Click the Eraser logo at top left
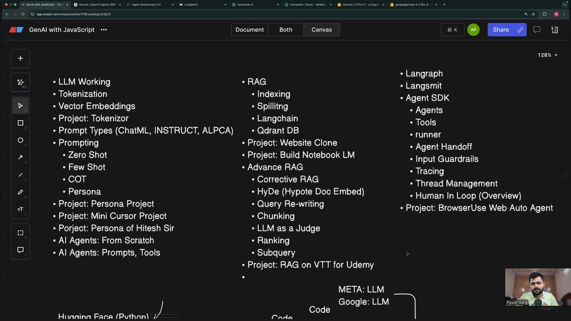 [16, 29]
